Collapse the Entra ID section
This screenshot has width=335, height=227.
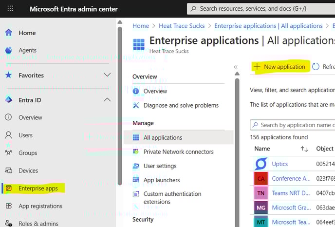[107, 100]
